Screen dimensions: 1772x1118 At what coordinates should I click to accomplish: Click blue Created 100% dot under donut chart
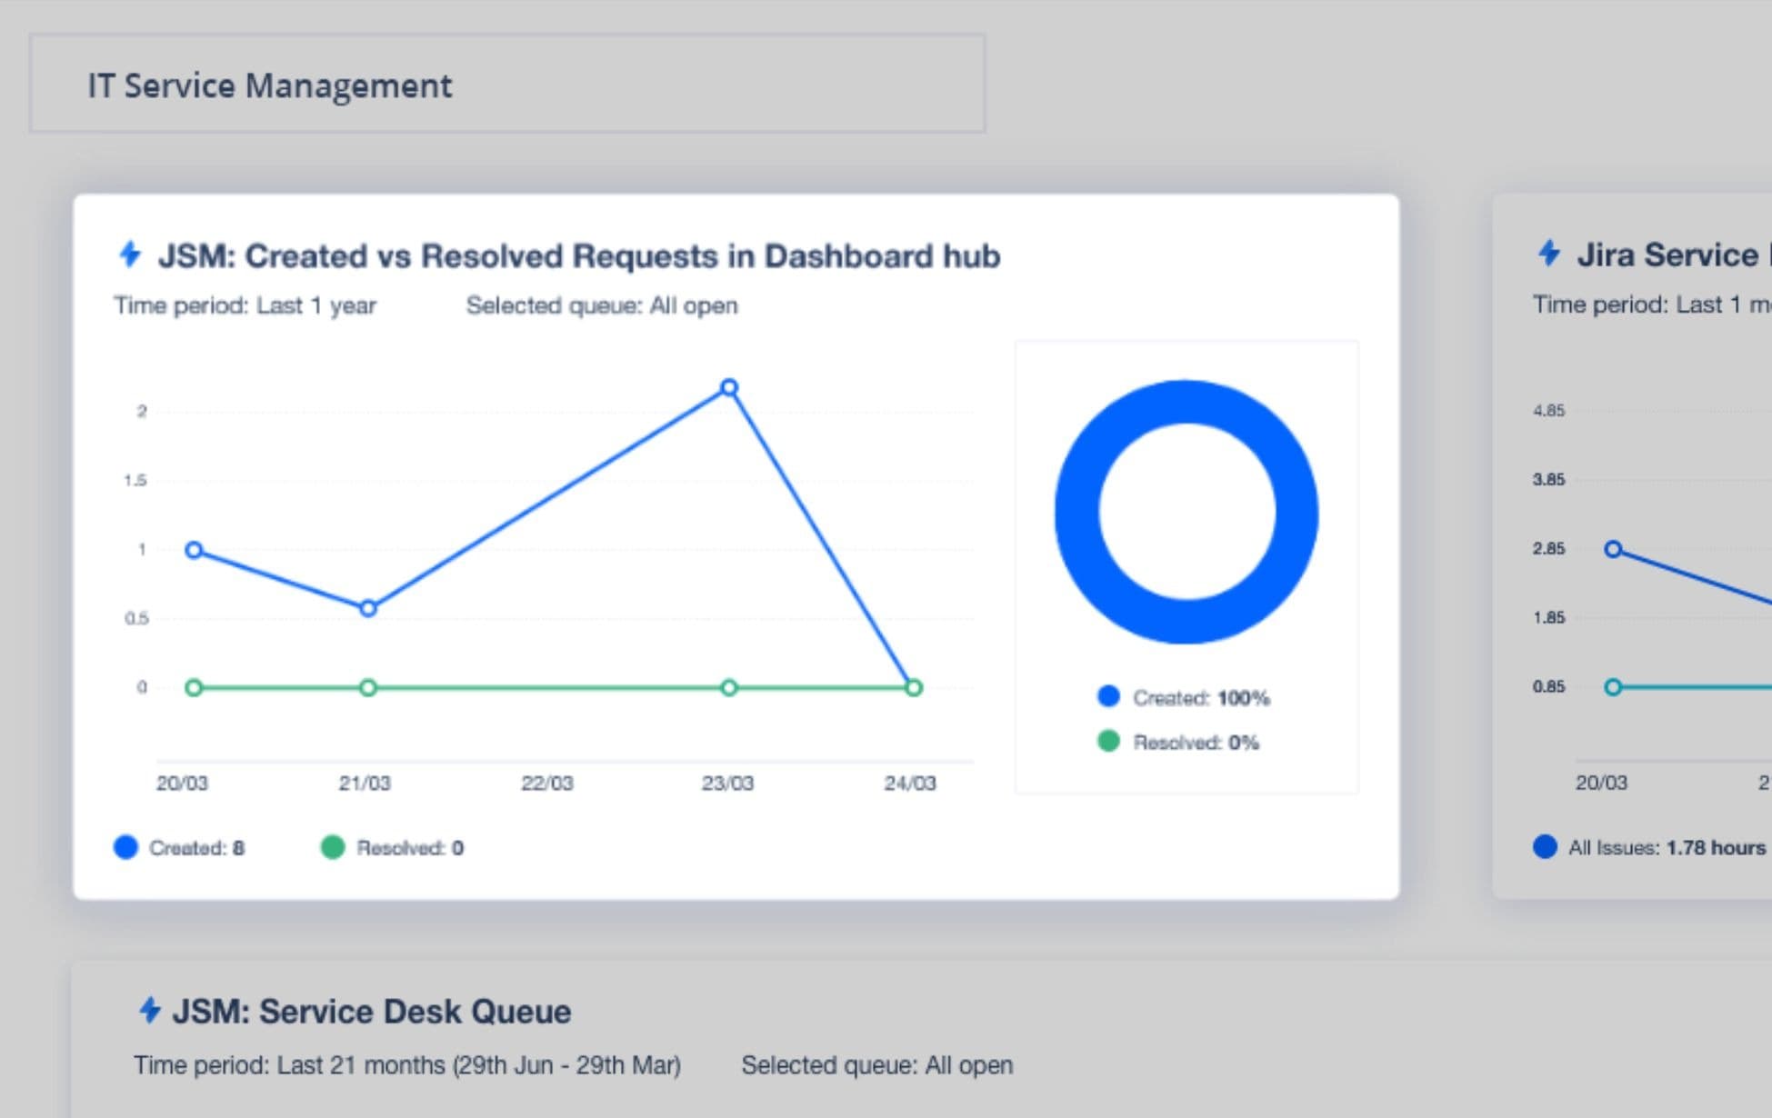pos(1108,696)
